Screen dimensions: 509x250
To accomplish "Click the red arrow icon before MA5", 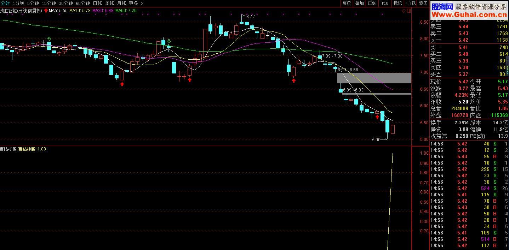I will (x=46, y=11).
